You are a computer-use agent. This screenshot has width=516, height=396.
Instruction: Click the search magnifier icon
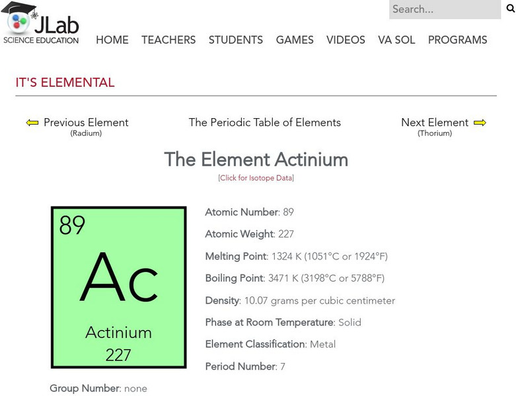[x=510, y=9]
